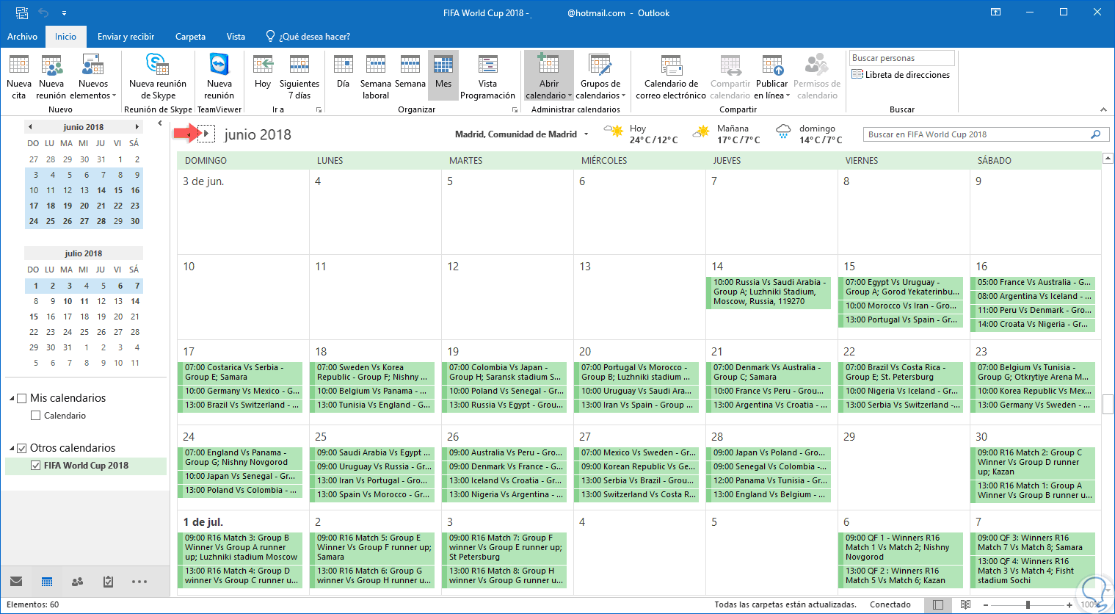Click the undo arrow in the title bar

[43, 13]
